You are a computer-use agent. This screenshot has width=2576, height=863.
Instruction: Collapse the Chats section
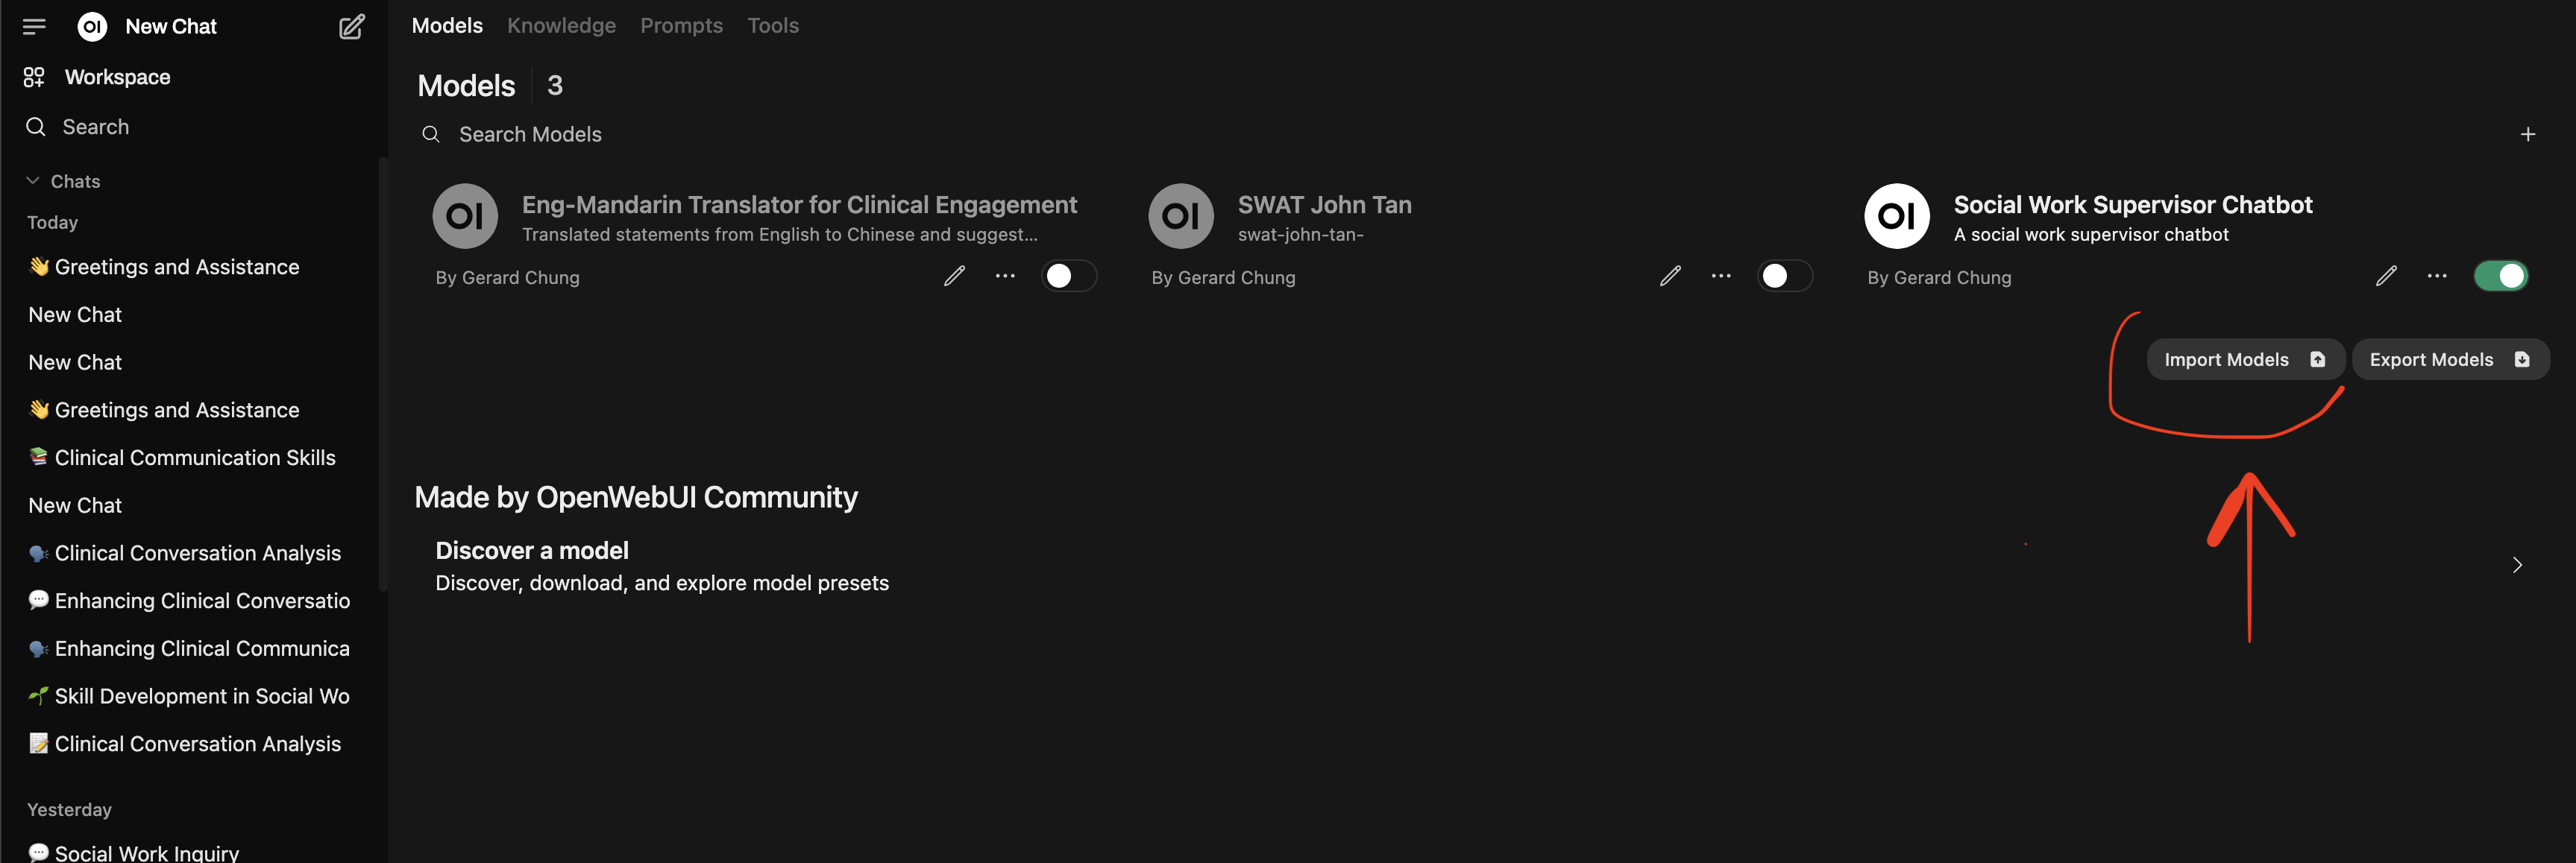[63, 181]
